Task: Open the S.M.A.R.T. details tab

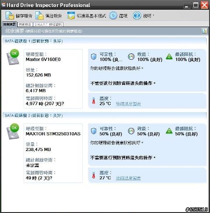Action: [x=48, y=24]
